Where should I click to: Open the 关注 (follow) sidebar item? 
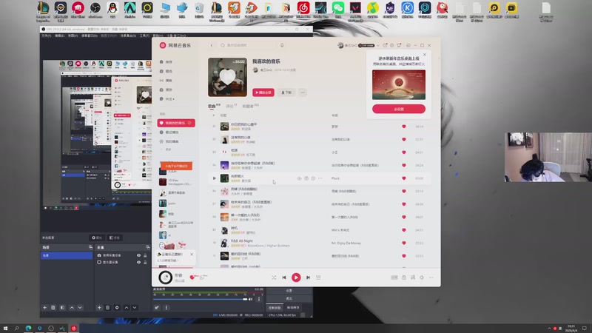(x=166, y=99)
